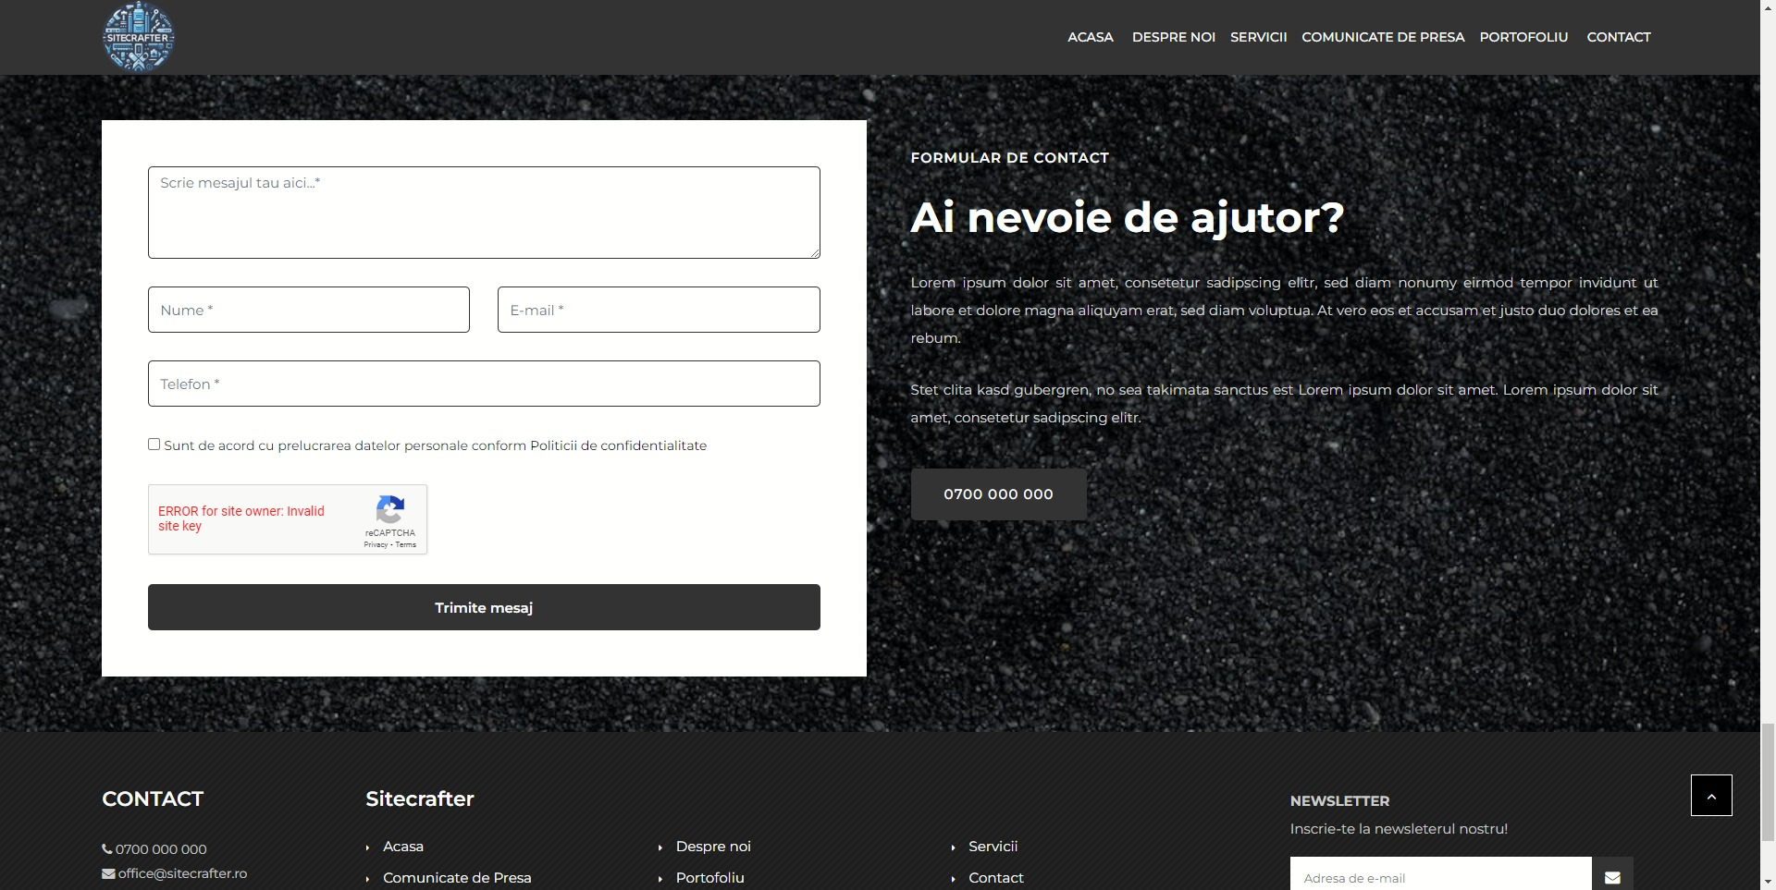Select DESPRE NOI in the header menu
The image size is (1776, 890).
click(x=1173, y=37)
